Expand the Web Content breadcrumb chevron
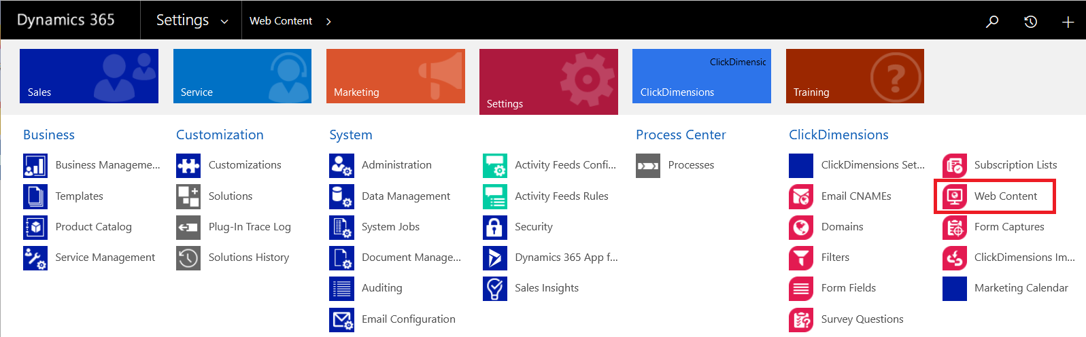Image resolution: width=1086 pixels, height=337 pixels. point(328,22)
